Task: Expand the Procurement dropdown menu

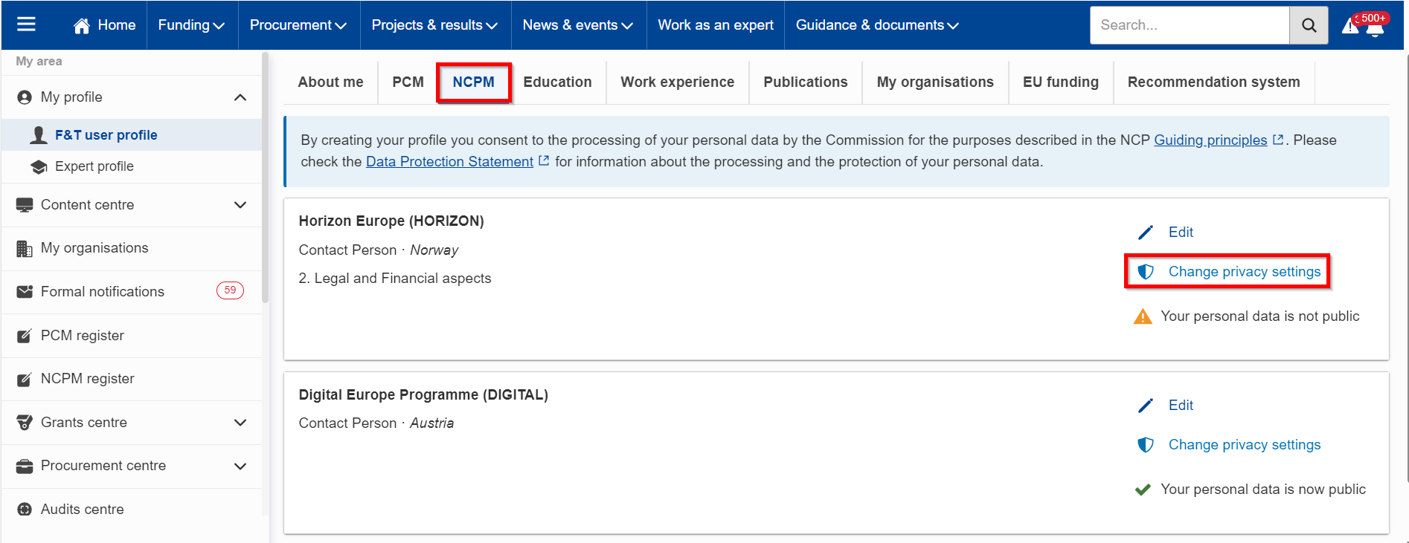Action: coord(298,25)
